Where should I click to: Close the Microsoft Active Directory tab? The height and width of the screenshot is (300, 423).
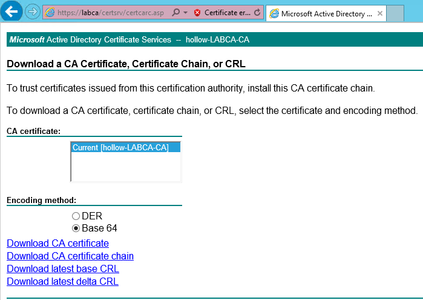[379, 13]
